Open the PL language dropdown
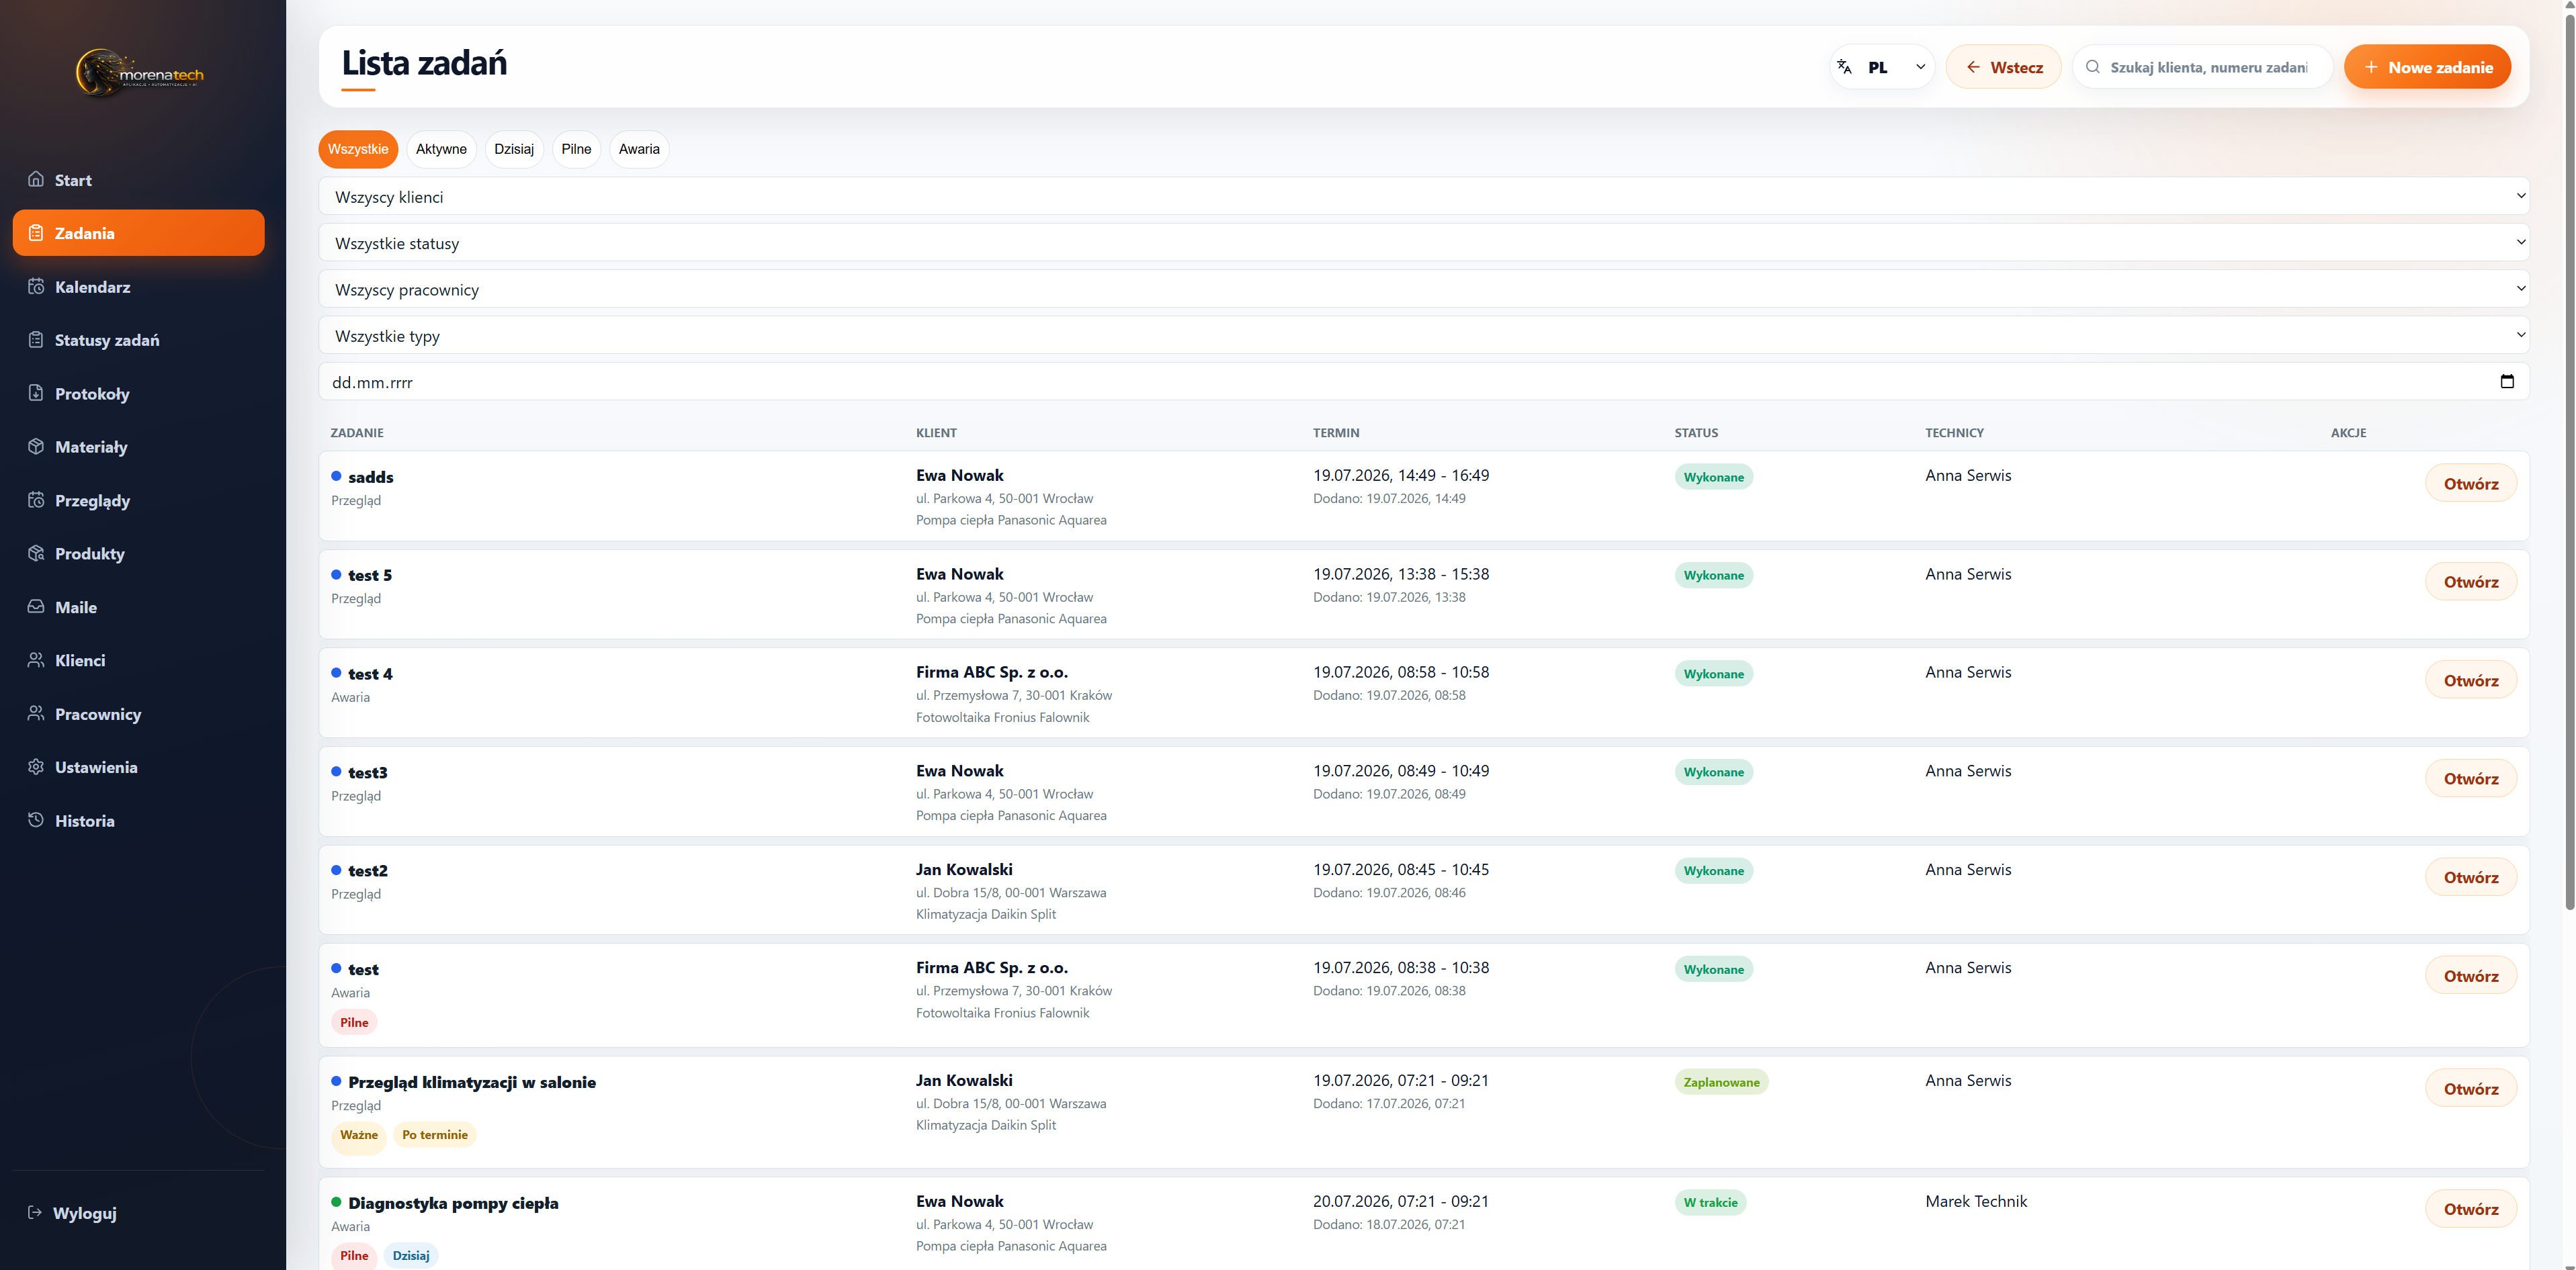This screenshot has height=1270, width=2576. 1883,67
